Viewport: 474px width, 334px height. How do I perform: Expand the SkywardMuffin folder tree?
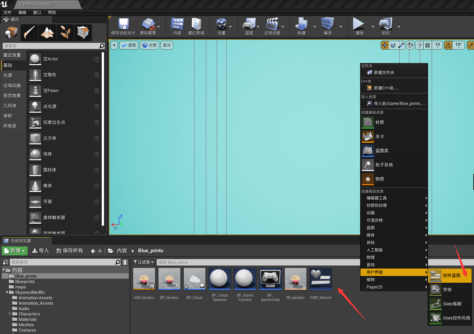[7, 292]
